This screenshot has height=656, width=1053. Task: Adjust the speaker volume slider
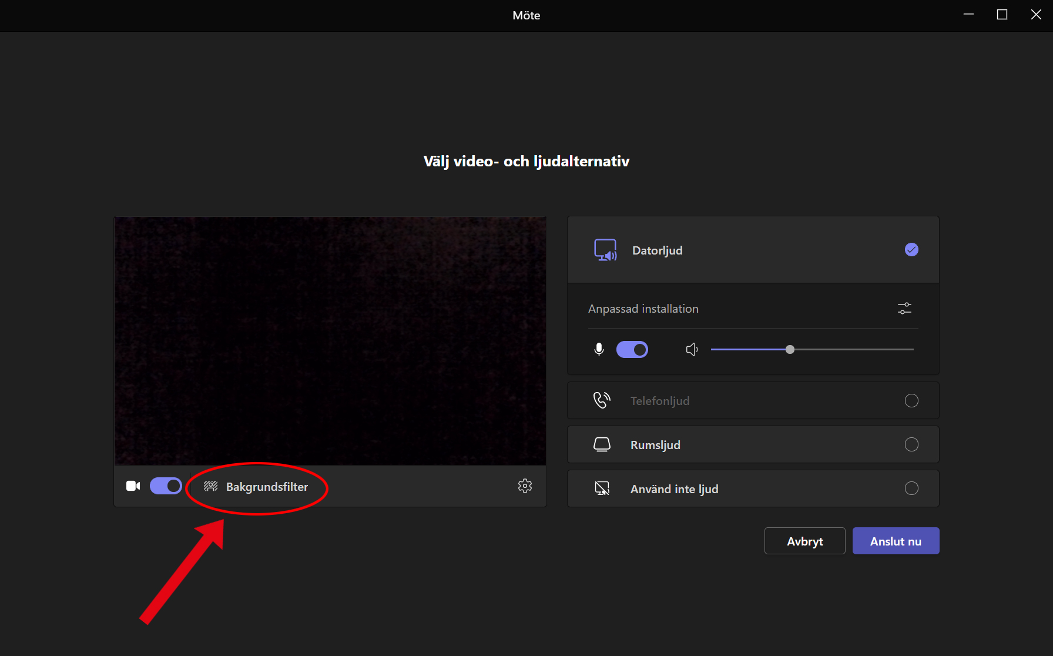[812, 349]
